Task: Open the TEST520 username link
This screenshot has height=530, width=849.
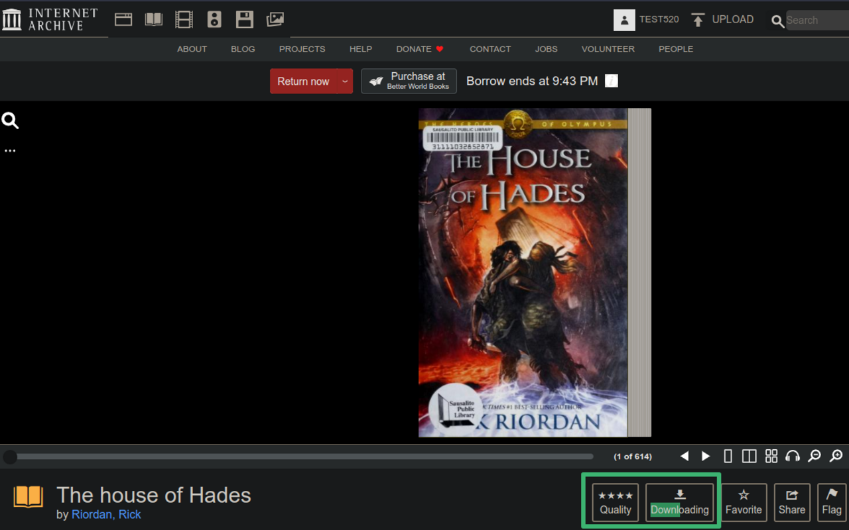Action: [x=659, y=20]
